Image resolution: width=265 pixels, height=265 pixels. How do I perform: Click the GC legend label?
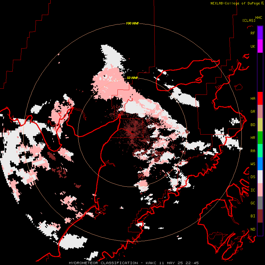(x=253, y=203)
